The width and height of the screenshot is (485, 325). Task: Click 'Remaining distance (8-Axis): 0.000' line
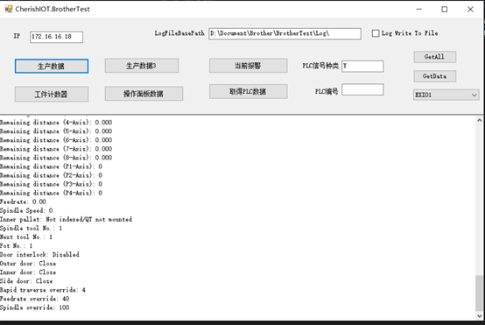(56, 158)
